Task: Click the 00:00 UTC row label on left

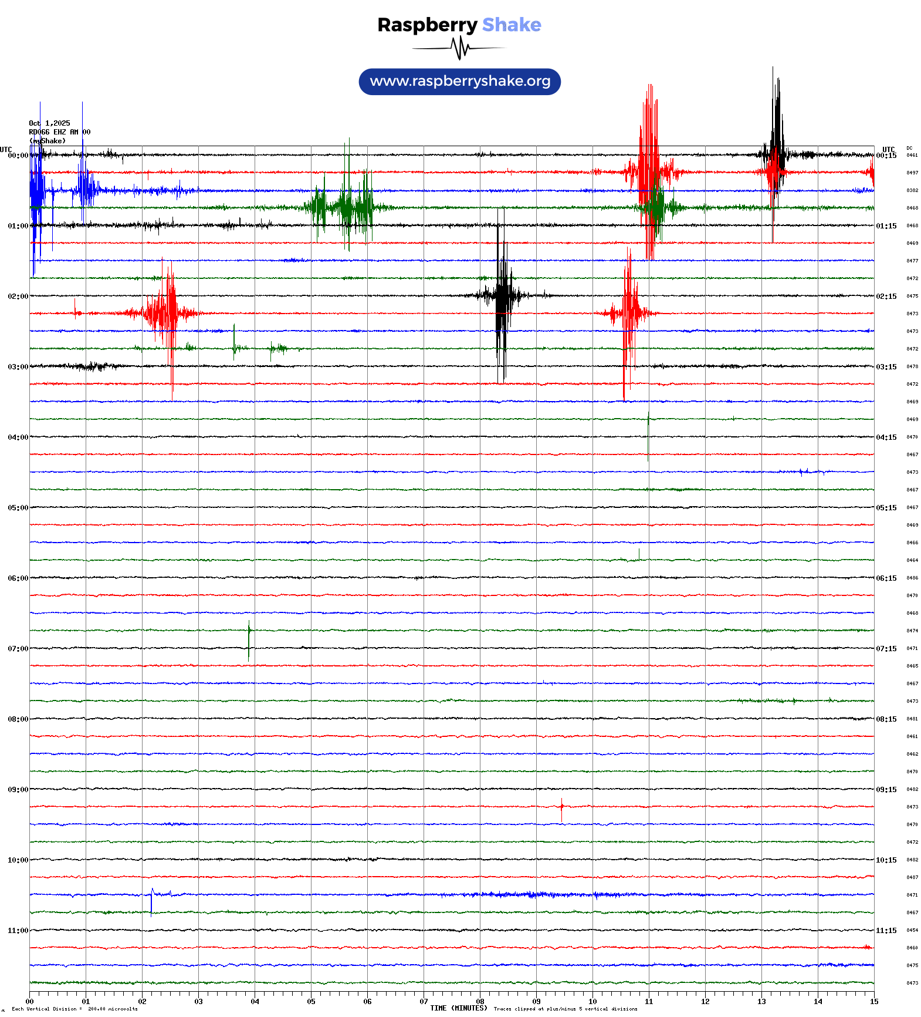Action: click(18, 156)
